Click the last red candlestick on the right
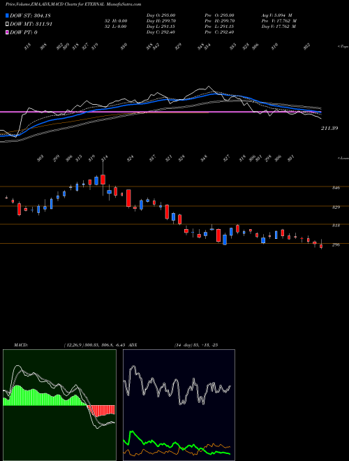 (321, 246)
